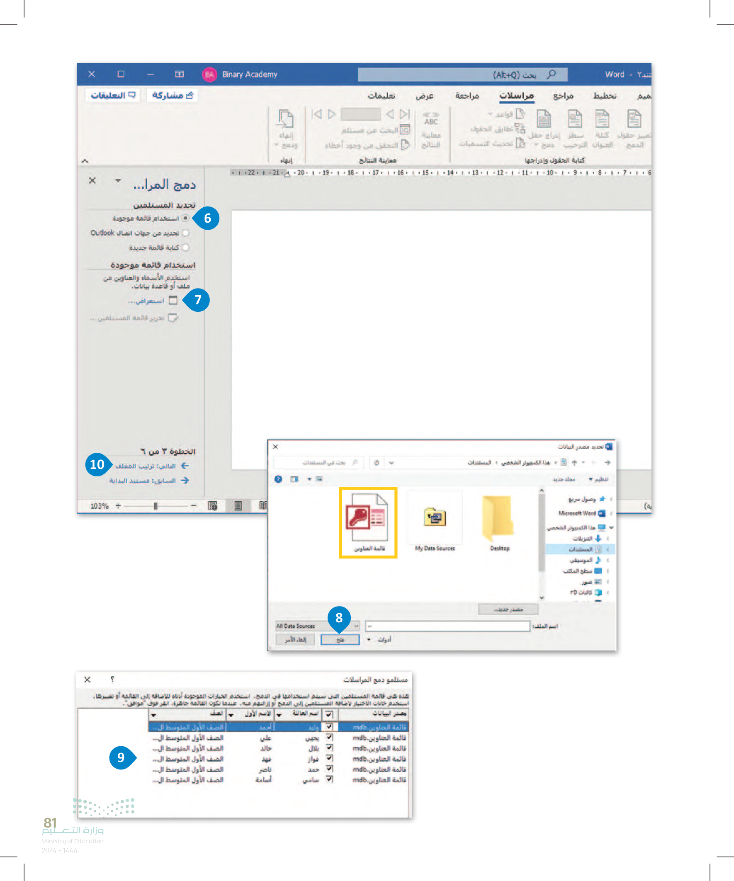Click the Address Block icon
The image size is (734, 881).
[x=602, y=119]
